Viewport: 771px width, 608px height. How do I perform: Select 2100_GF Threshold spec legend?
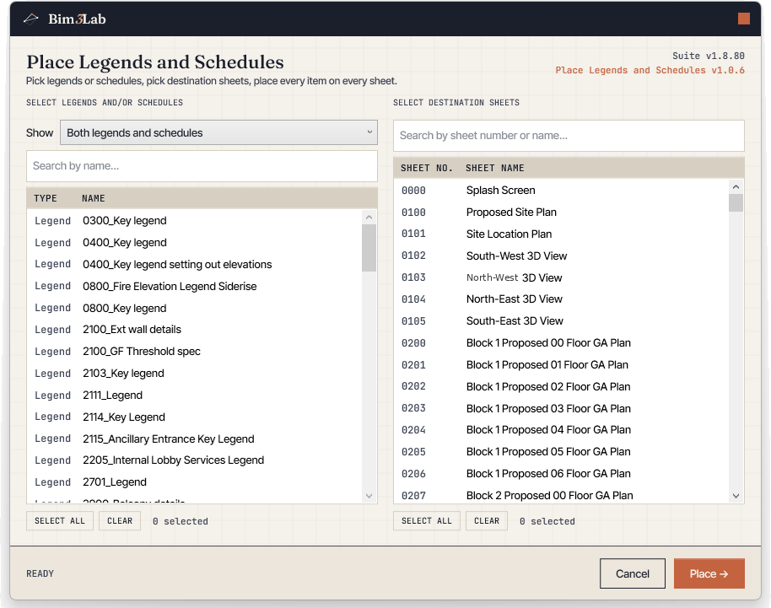click(195, 352)
